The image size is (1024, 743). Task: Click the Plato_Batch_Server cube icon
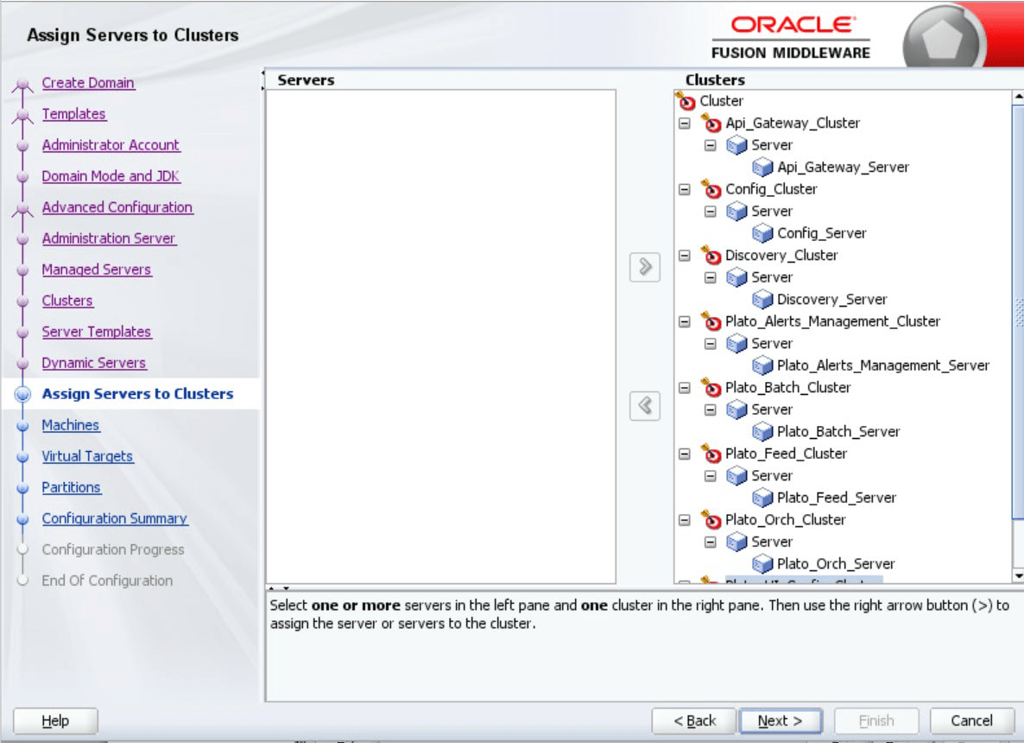click(762, 431)
